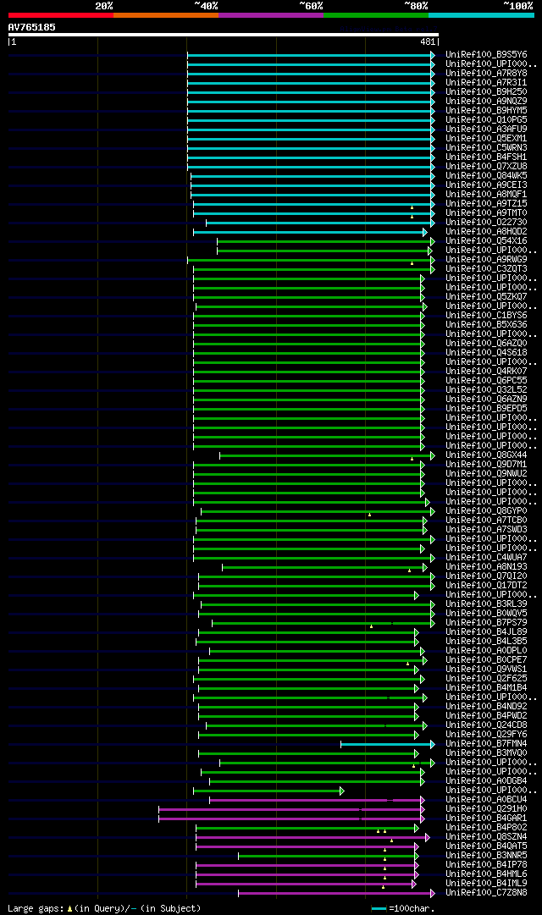Select hit label UniRef100_Q8GYP0
The width and height of the screenshot is (542, 915).
coord(486,512)
